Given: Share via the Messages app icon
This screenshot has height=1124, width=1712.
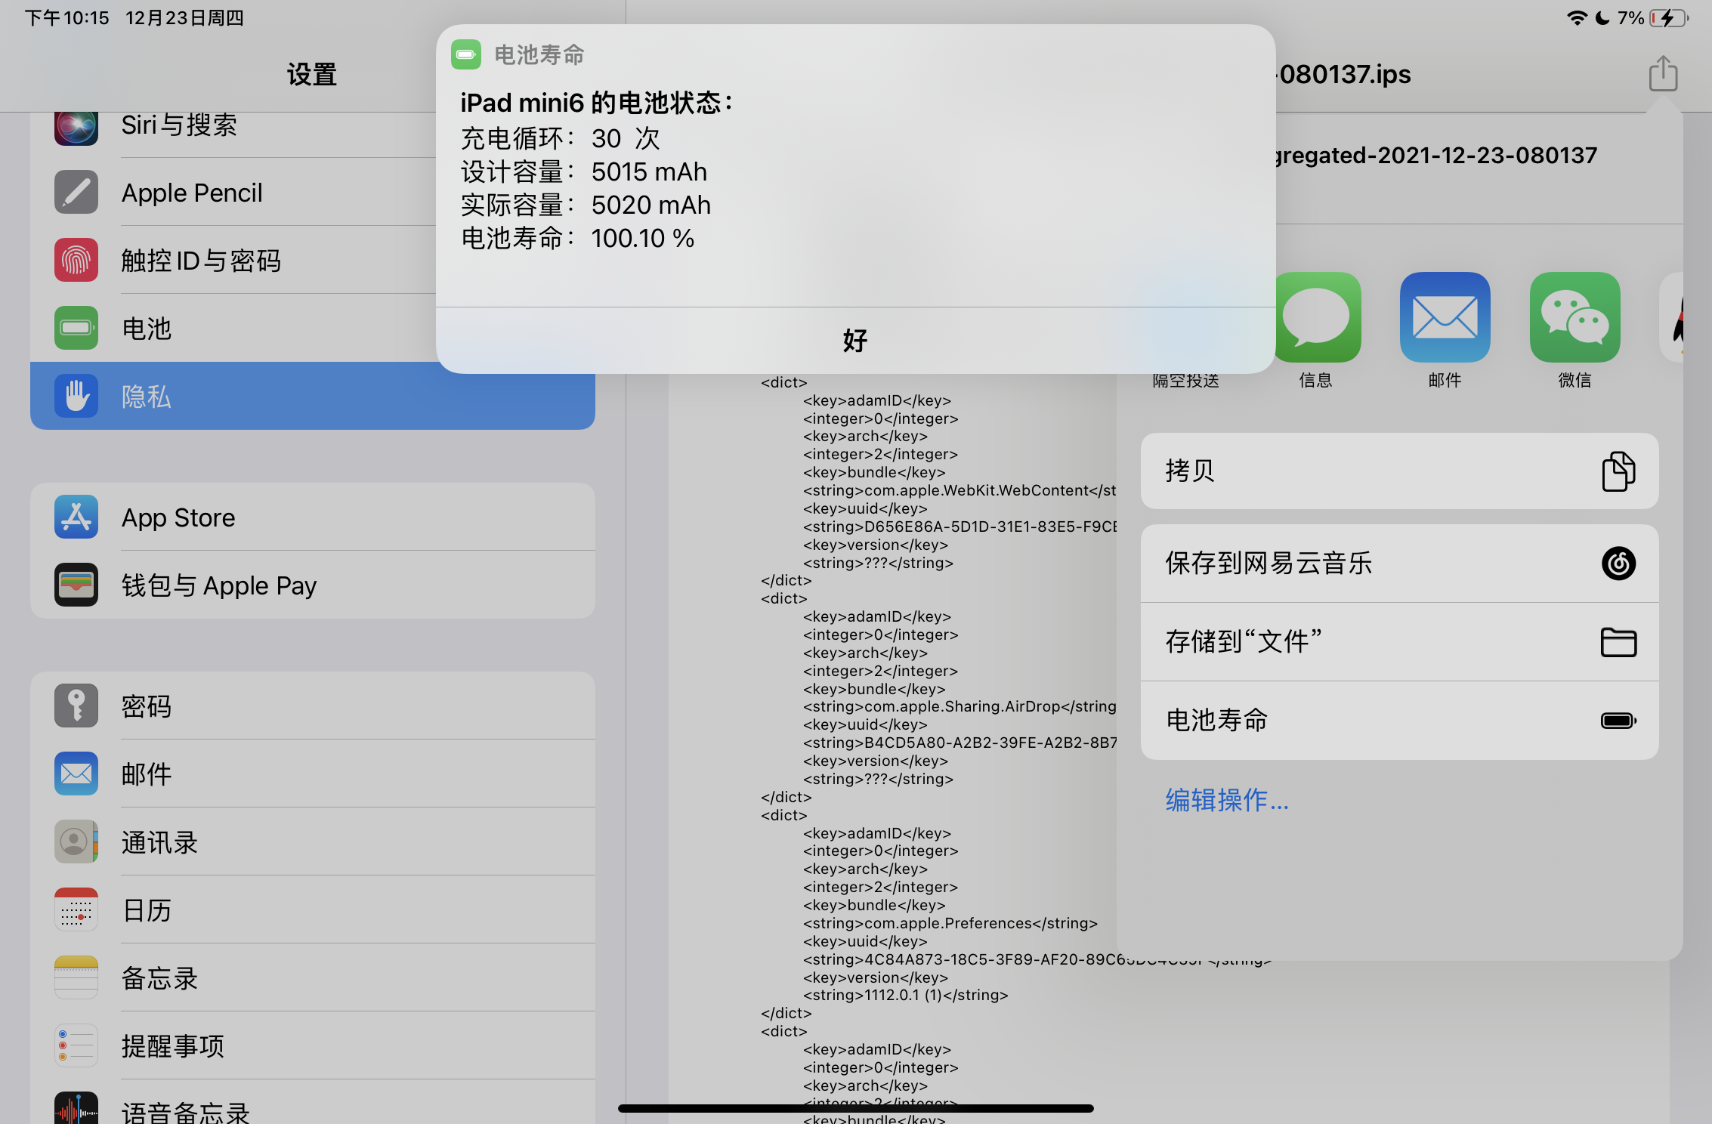Looking at the screenshot, I should click(1318, 317).
